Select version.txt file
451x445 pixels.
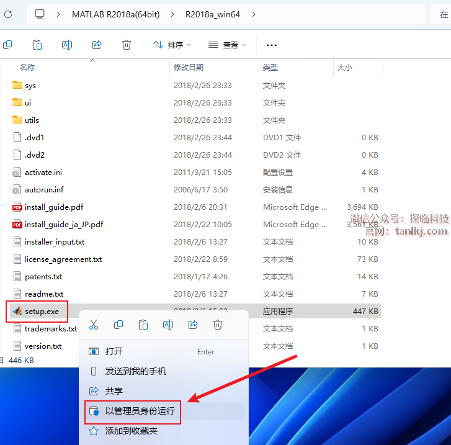click(x=43, y=346)
